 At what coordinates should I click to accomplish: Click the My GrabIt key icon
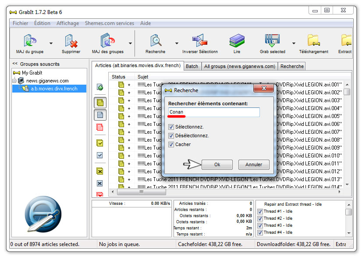pyautogui.click(x=17, y=73)
